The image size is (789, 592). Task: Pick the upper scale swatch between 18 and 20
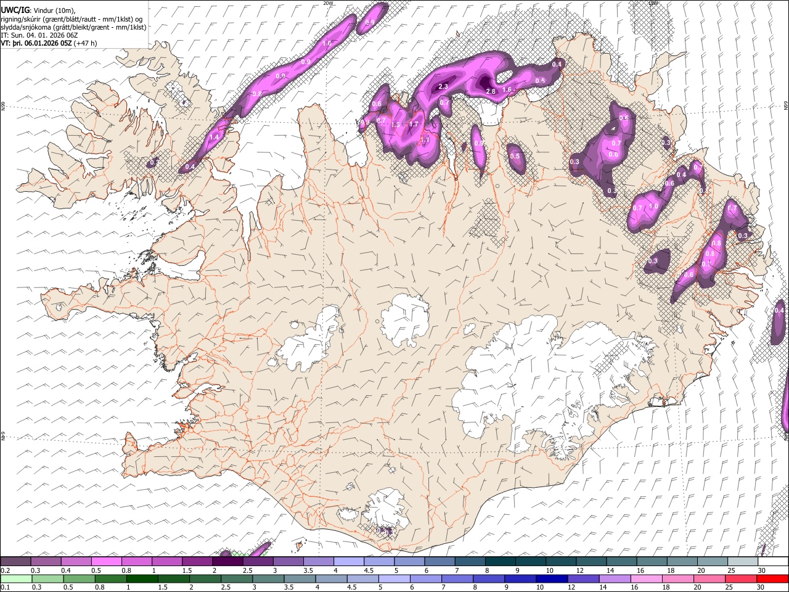pos(681,562)
